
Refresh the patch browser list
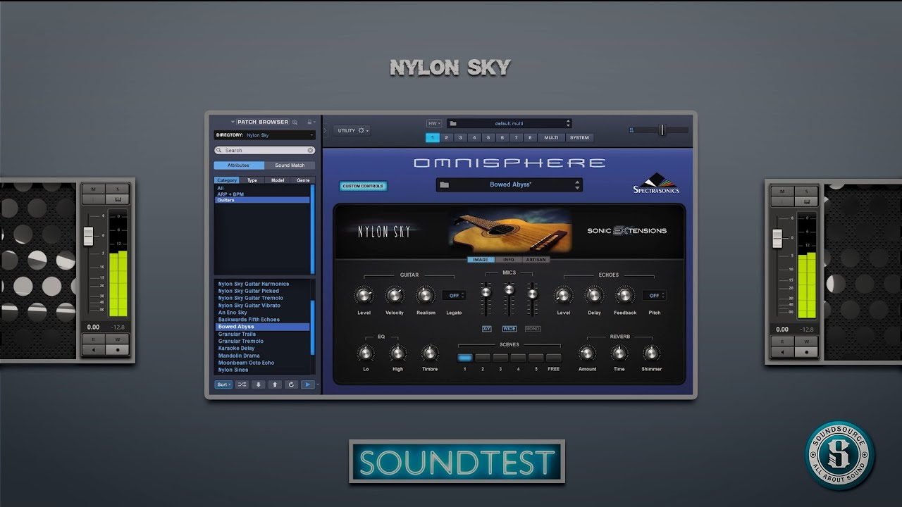coord(291,384)
